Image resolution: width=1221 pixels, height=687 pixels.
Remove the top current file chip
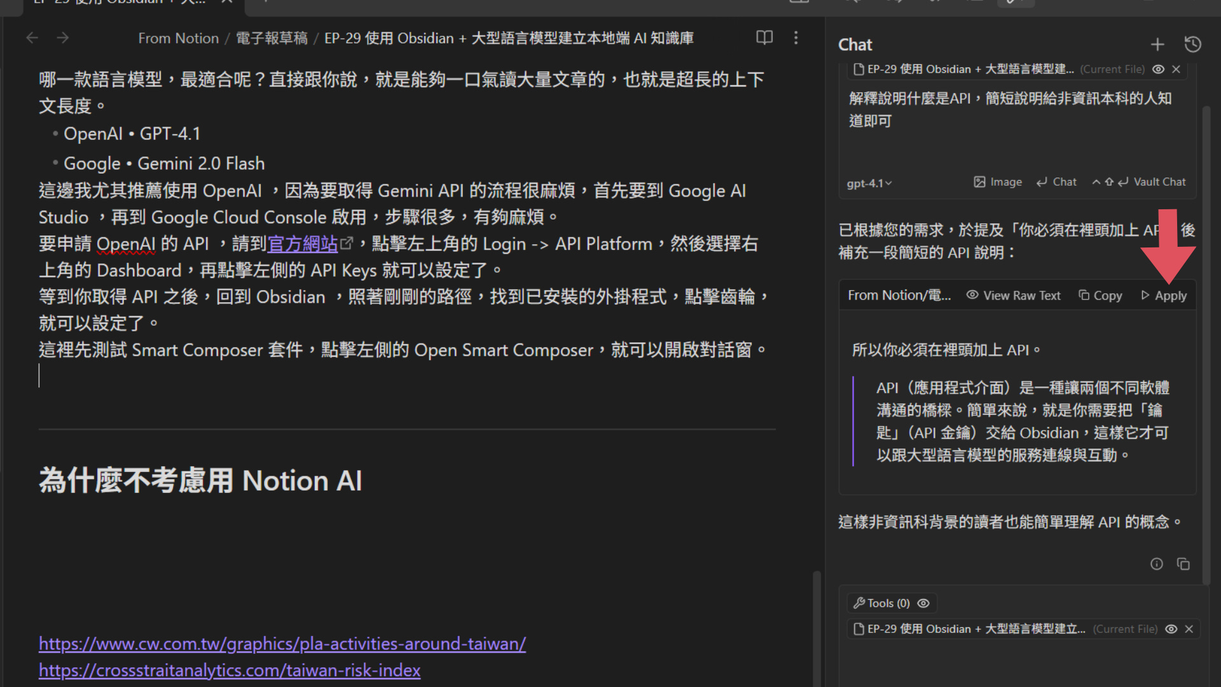(1176, 69)
